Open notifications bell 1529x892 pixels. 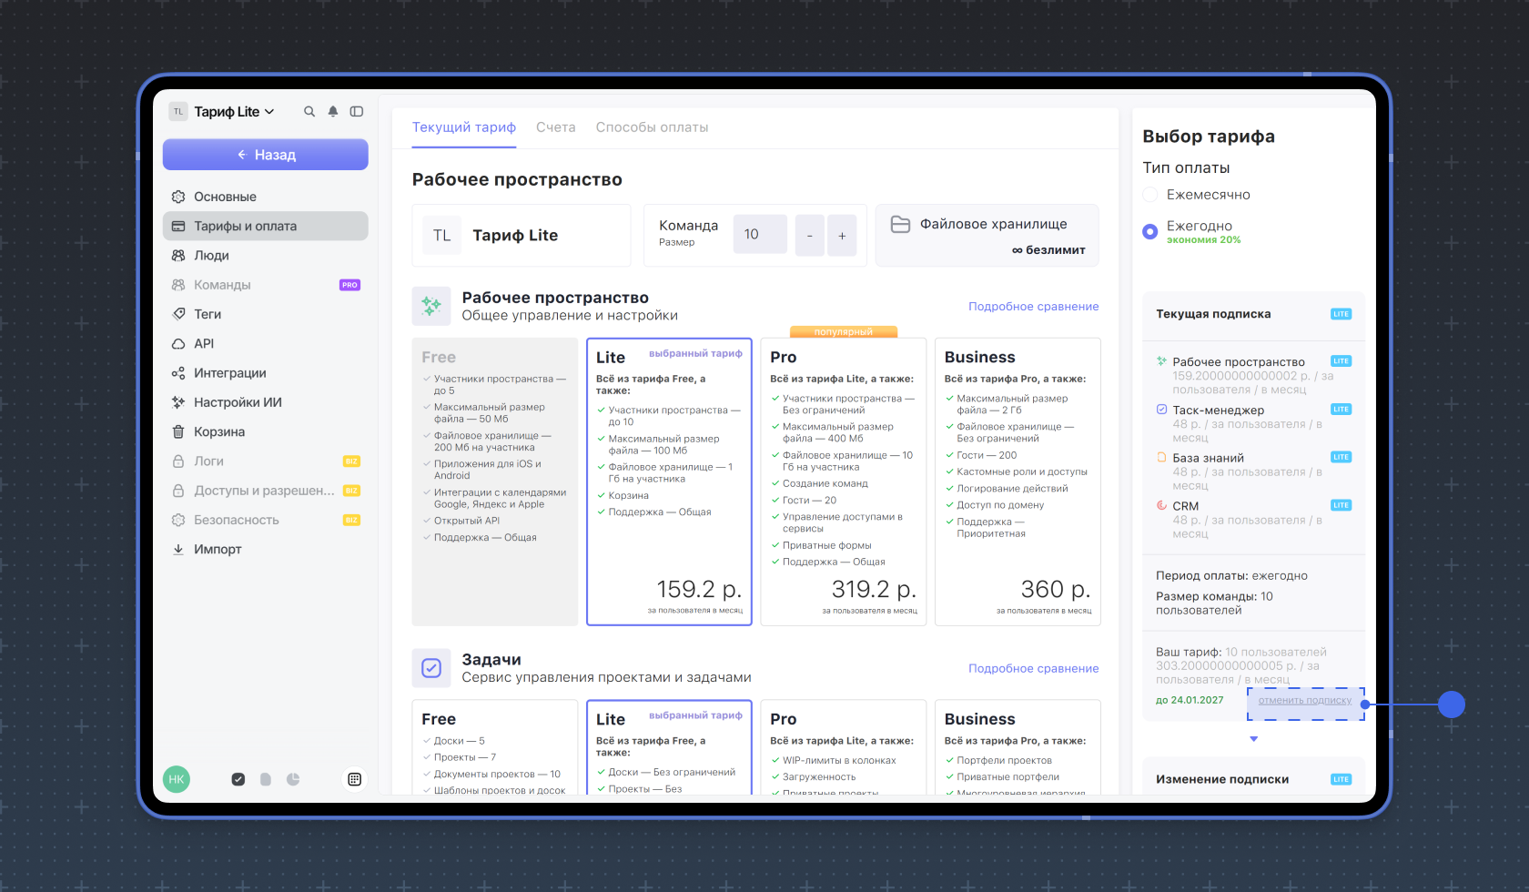pyautogui.click(x=333, y=112)
